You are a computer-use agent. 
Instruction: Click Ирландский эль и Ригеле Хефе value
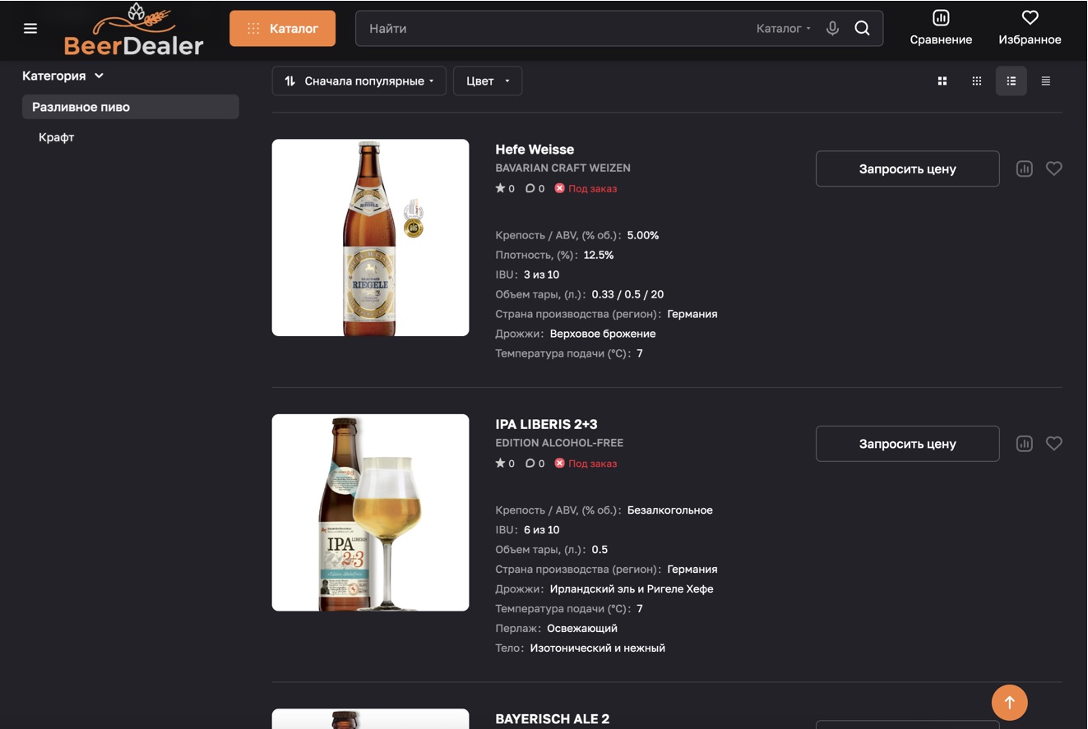click(632, 589)
